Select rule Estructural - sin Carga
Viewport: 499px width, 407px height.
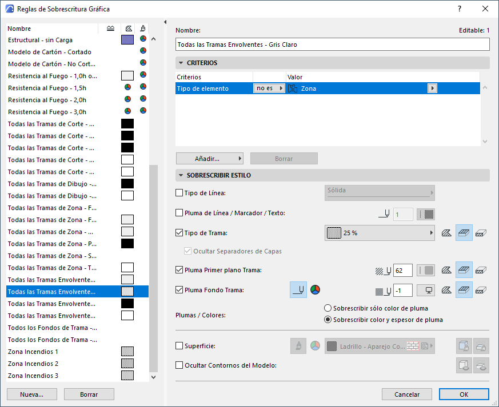(x=77, y=40)
